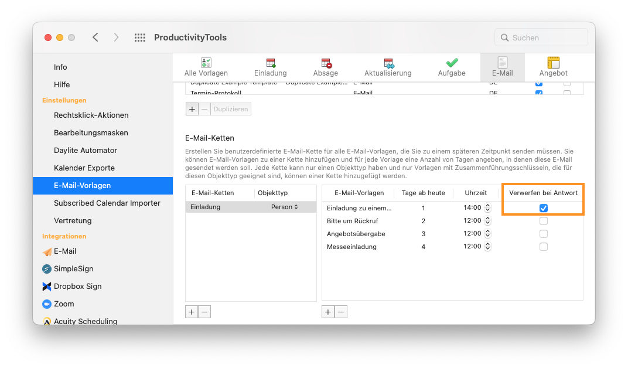
Task: Open Daylite Automator settings
Action: 86,150
